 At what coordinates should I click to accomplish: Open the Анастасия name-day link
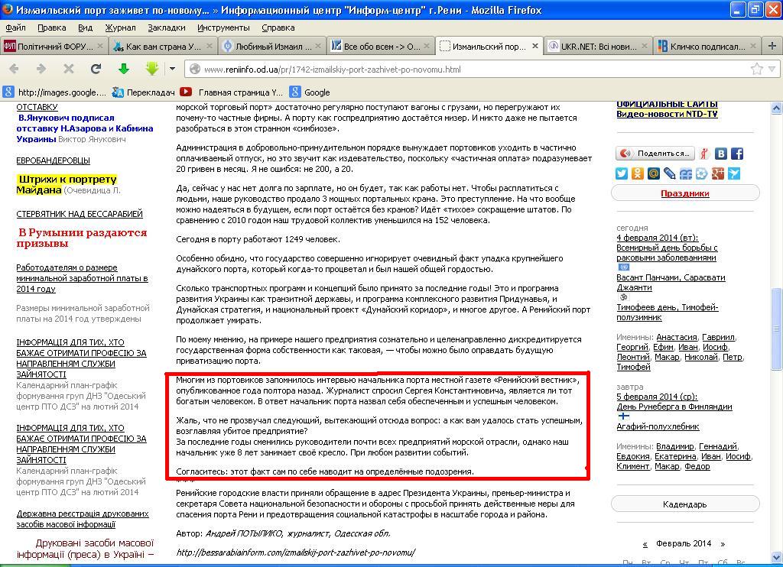click(676, 337)
